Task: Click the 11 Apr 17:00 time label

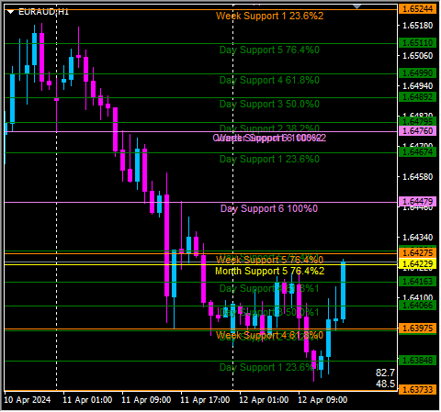Action: [x=205, y=400]
